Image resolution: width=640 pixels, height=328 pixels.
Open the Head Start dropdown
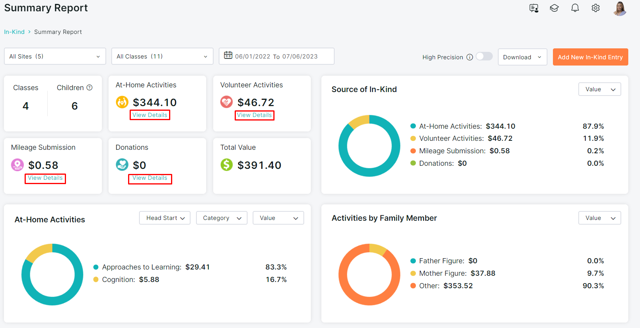pyautogui.click(x=165, y=218)
